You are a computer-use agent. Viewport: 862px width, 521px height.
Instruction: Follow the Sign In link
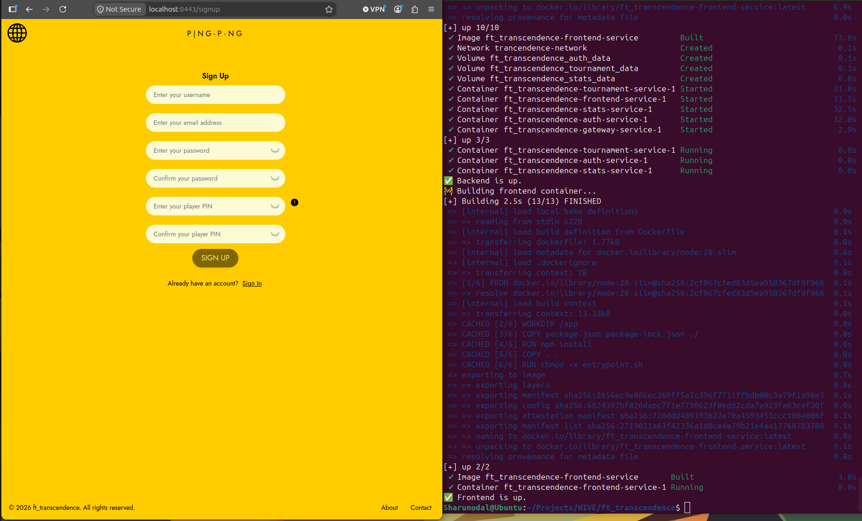(252, 283)
